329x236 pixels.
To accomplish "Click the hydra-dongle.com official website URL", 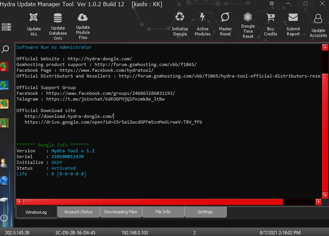I will click(x=100, y=59).
